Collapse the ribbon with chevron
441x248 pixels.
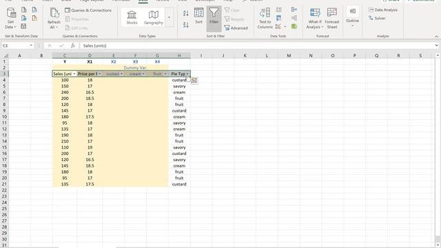[x=436, y=37]
